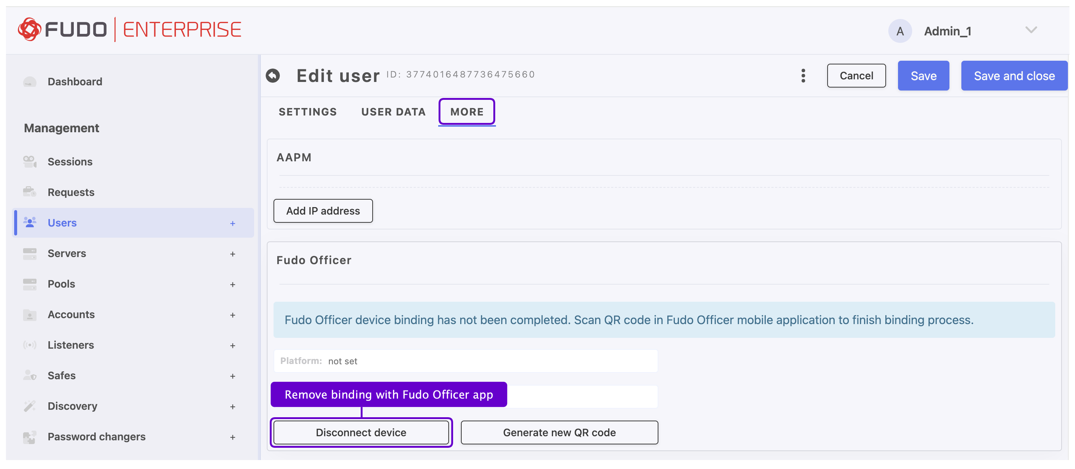Switch to the User Data tab
Viewport: 1075px width, 469px height.
(x=393, y=112)
